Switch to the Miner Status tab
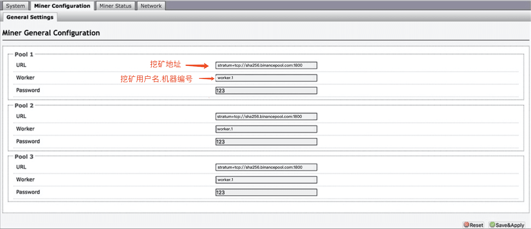Screen dimensions: 531x229 coord(115,6)
